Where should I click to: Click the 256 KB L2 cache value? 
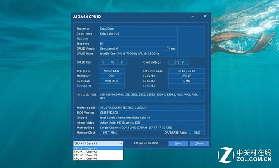[187, 76]
